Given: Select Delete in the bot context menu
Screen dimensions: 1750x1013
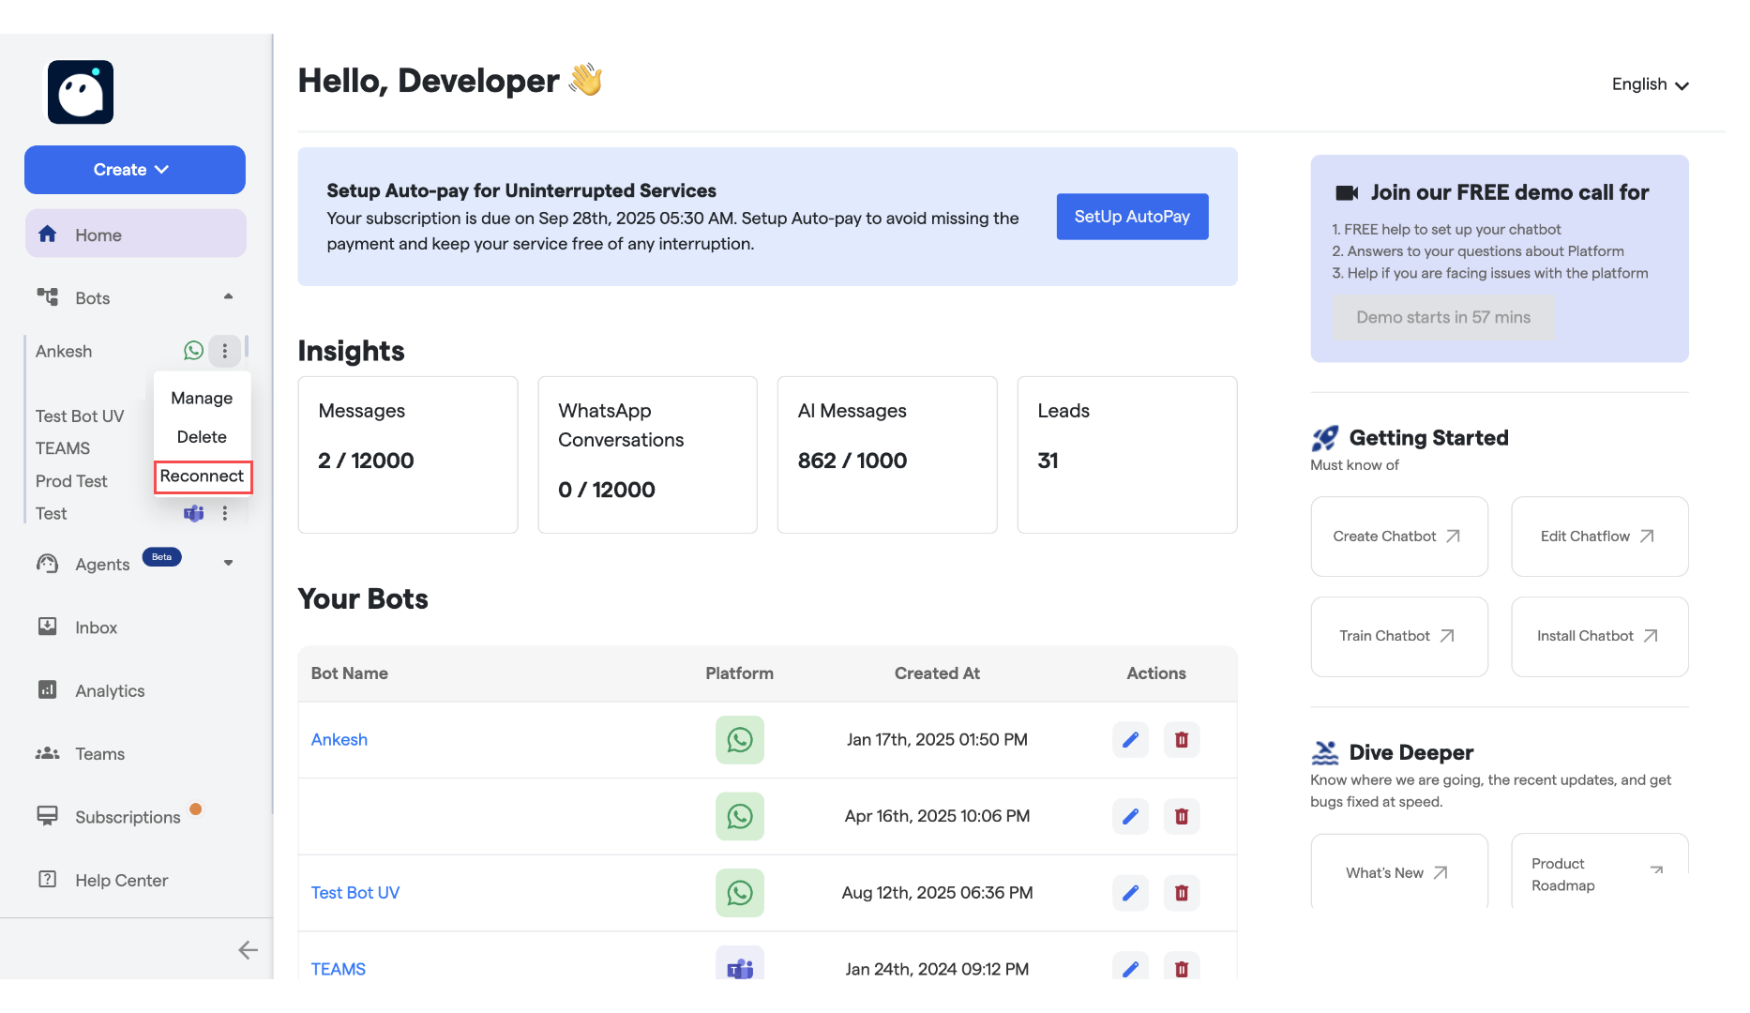Looking at the screenshot, I should [202, 437].
